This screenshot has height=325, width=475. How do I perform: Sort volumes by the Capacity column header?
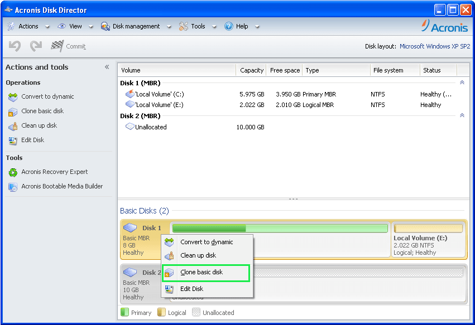point(251,70)
